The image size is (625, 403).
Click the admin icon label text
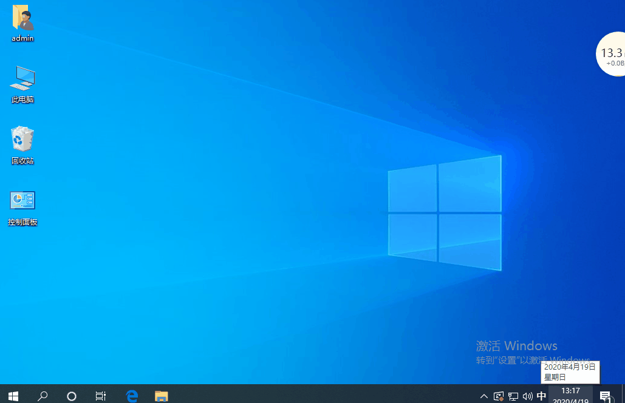[x=22, y=38]
